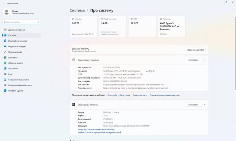Click the install date 25.07.2025
Screen dimensions: 236x141
[108, 119]
